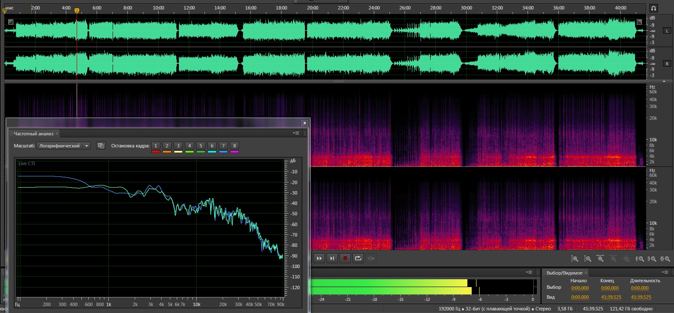Zoom in at in-point icon
This screenshot has height=313, width=674.
point(639,259)
